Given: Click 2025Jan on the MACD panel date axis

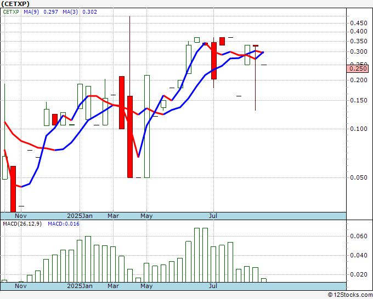Looking at the screenshot, I should 80,286.
